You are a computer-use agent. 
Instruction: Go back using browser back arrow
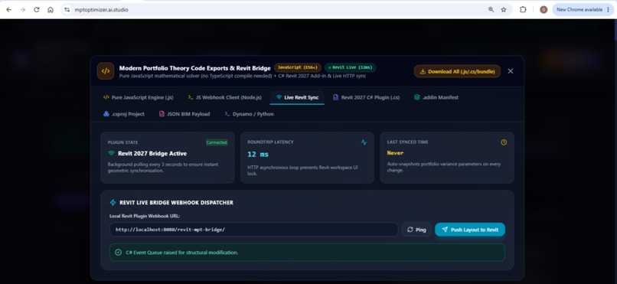[8, 9]
